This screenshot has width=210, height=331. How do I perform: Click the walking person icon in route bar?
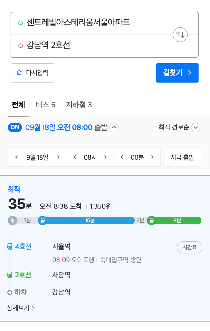click(x=12, y=220)
